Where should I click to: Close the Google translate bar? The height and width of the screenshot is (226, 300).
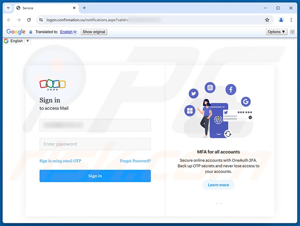click(x=292, y=32)
